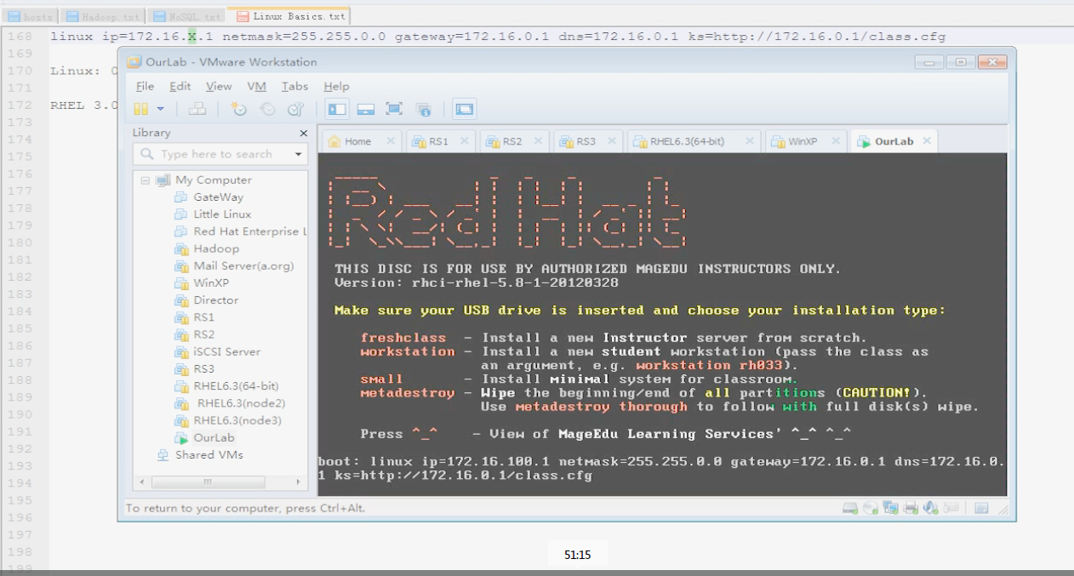Select RS1 in the library tree
1074x576 pixels.
[203, 317]
